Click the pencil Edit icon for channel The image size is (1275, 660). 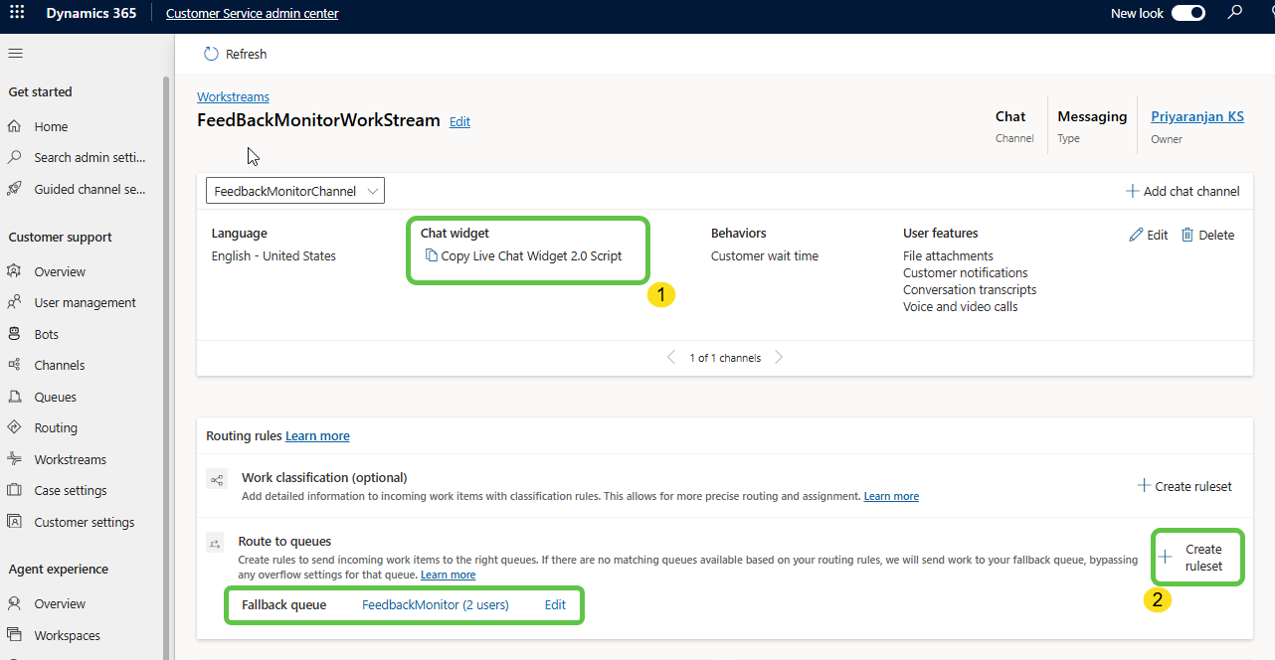1137,236
